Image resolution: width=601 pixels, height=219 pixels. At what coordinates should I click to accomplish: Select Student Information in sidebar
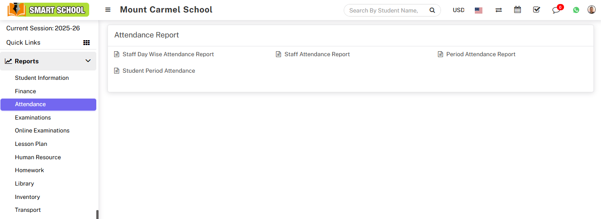(x=42, y=78)
